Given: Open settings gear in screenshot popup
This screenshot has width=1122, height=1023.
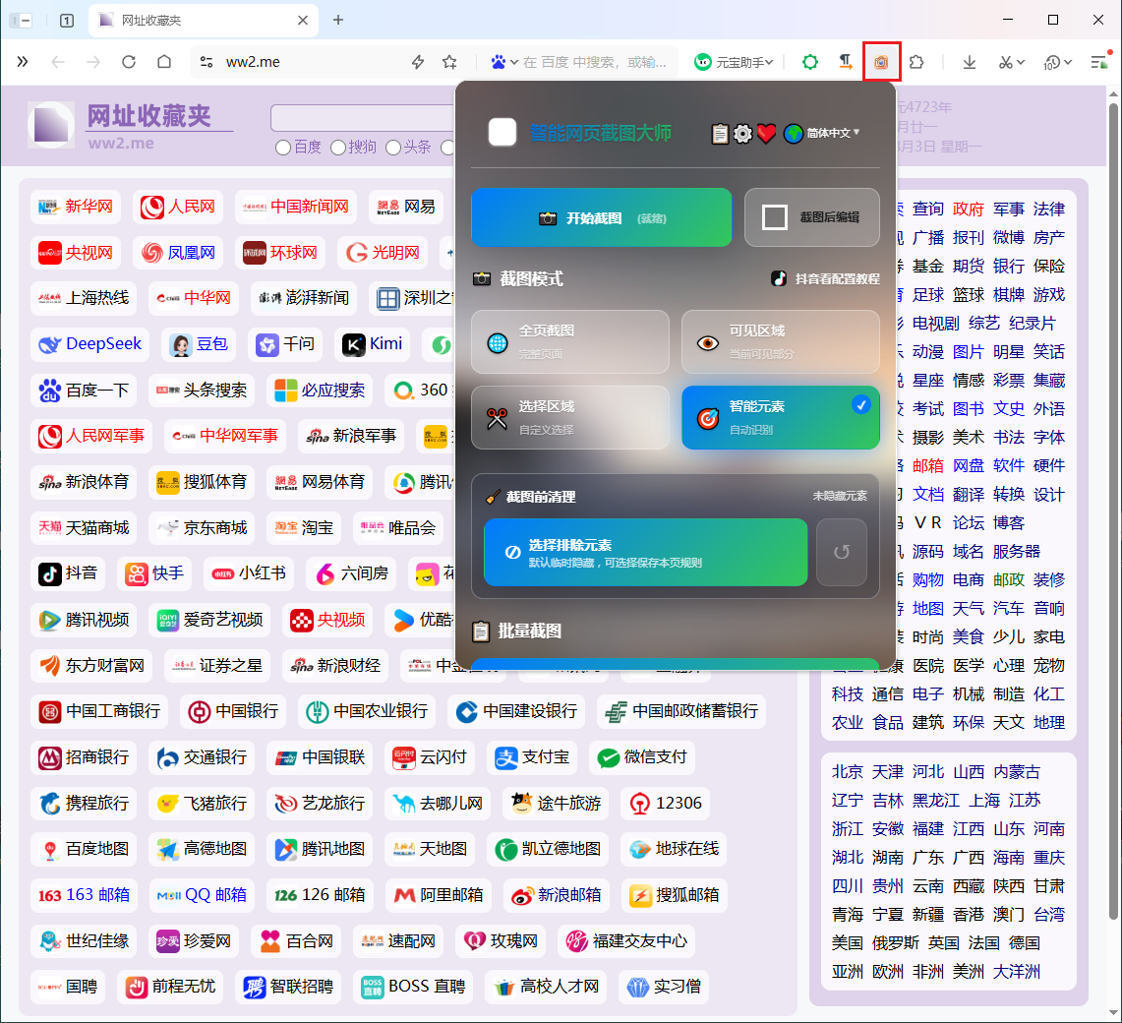Looking at the screenshot, I should [742, 133].
